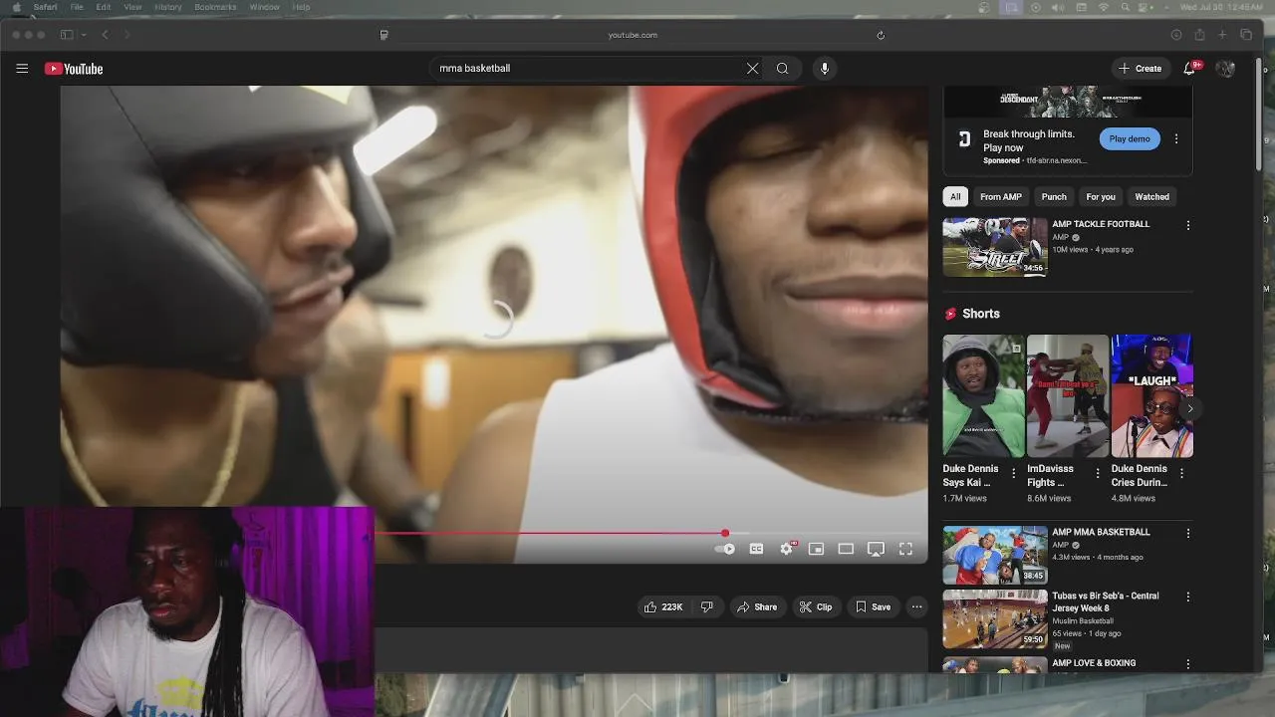Open the account avatar menu
This screenshot has height=717, width=1275.
[1225, 69]
